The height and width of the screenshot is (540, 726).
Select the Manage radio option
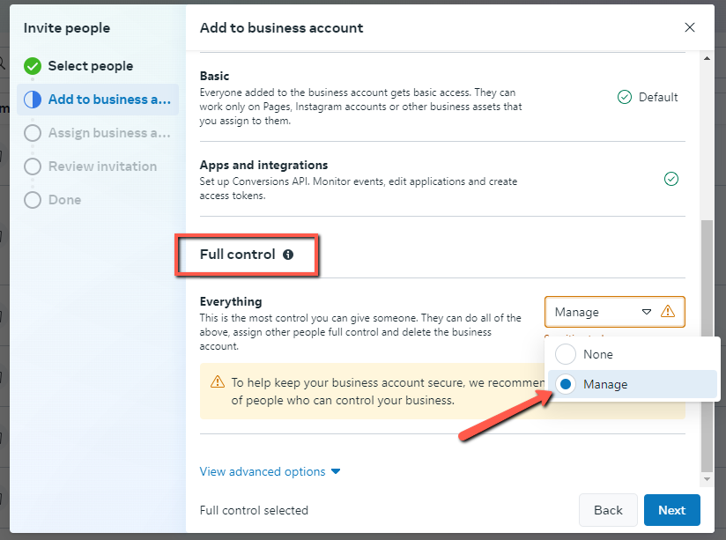566,384
